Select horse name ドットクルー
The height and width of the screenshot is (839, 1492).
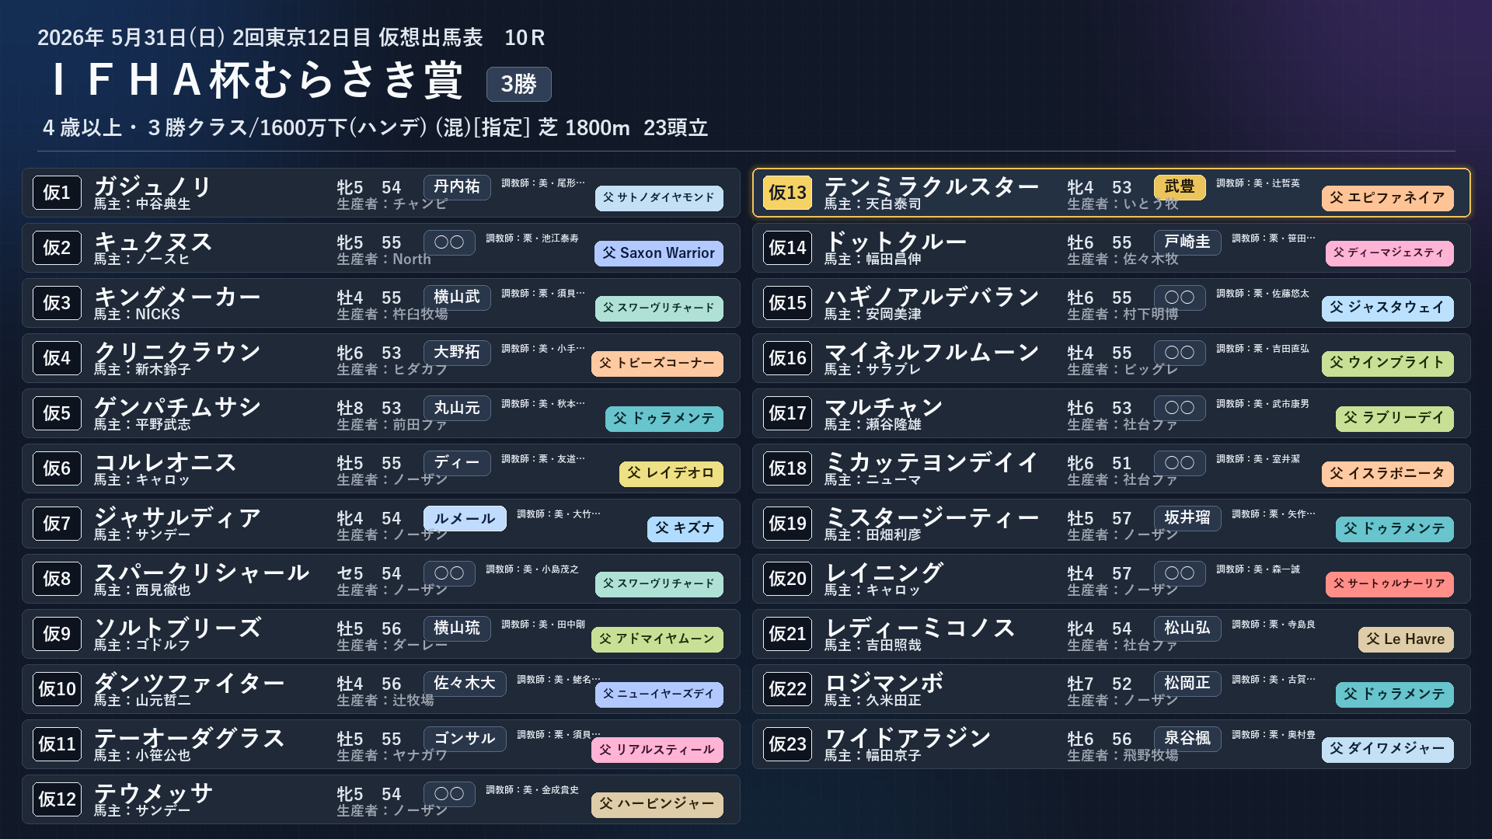pyautogui.click(x=895, y=242)
